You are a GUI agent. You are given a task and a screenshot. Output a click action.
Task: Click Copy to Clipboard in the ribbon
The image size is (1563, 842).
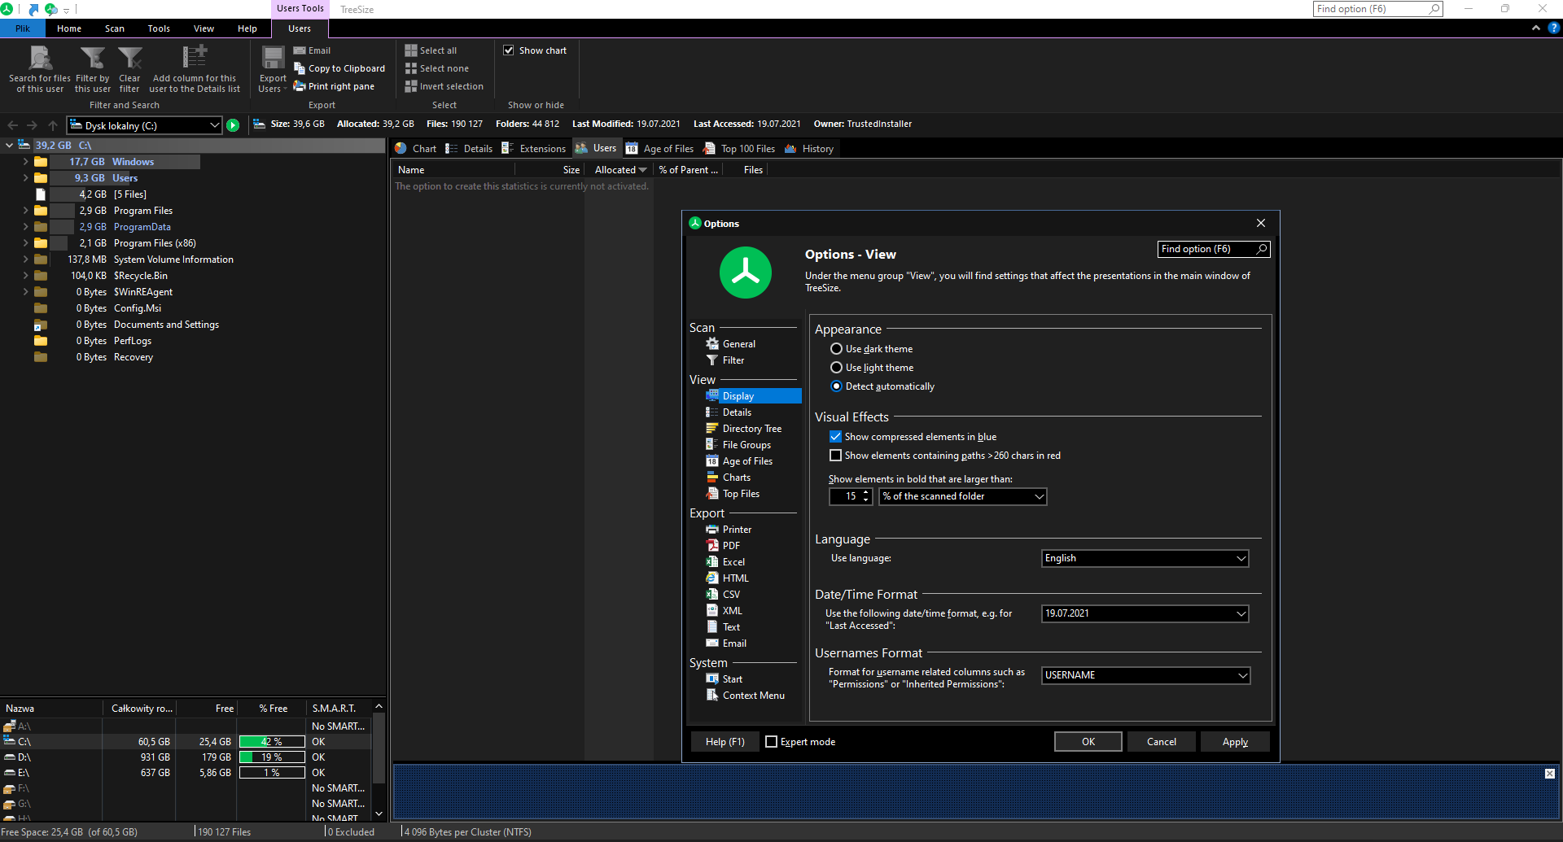click(x=339, y=68)
